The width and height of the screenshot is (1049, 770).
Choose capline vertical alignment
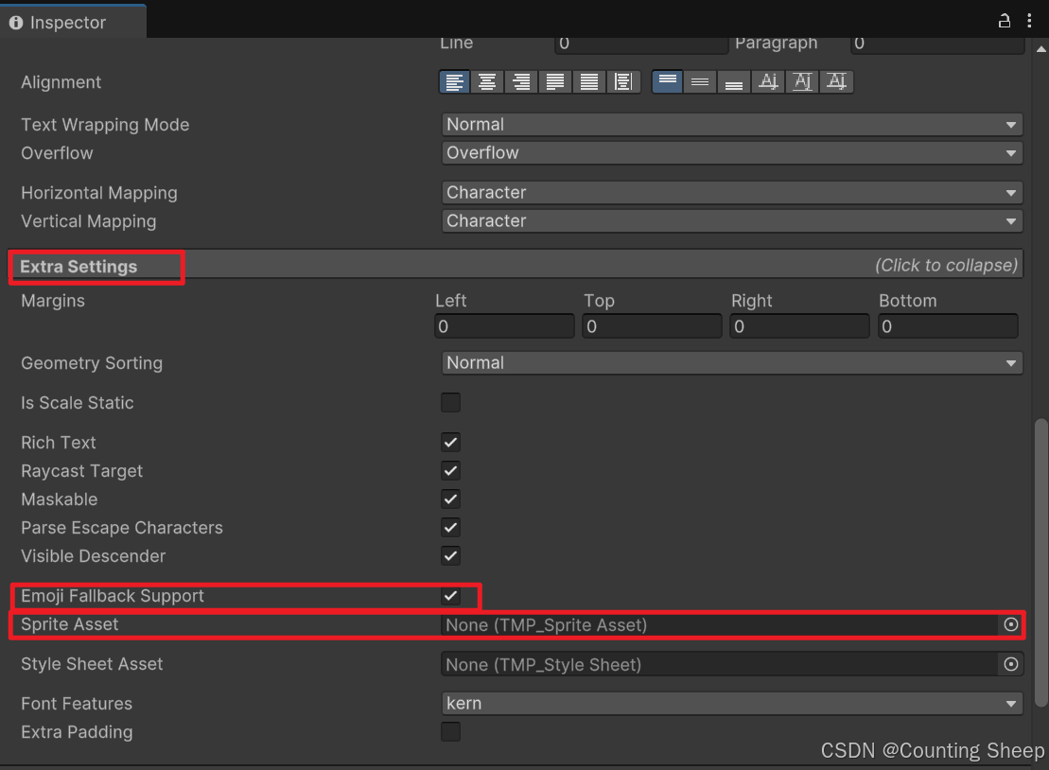836,81
